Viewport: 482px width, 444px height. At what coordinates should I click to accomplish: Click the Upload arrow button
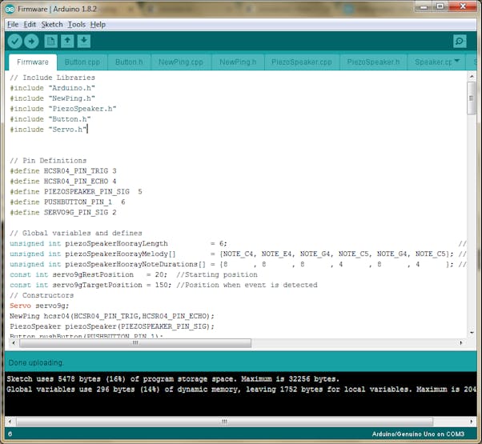tap(31, 41)
